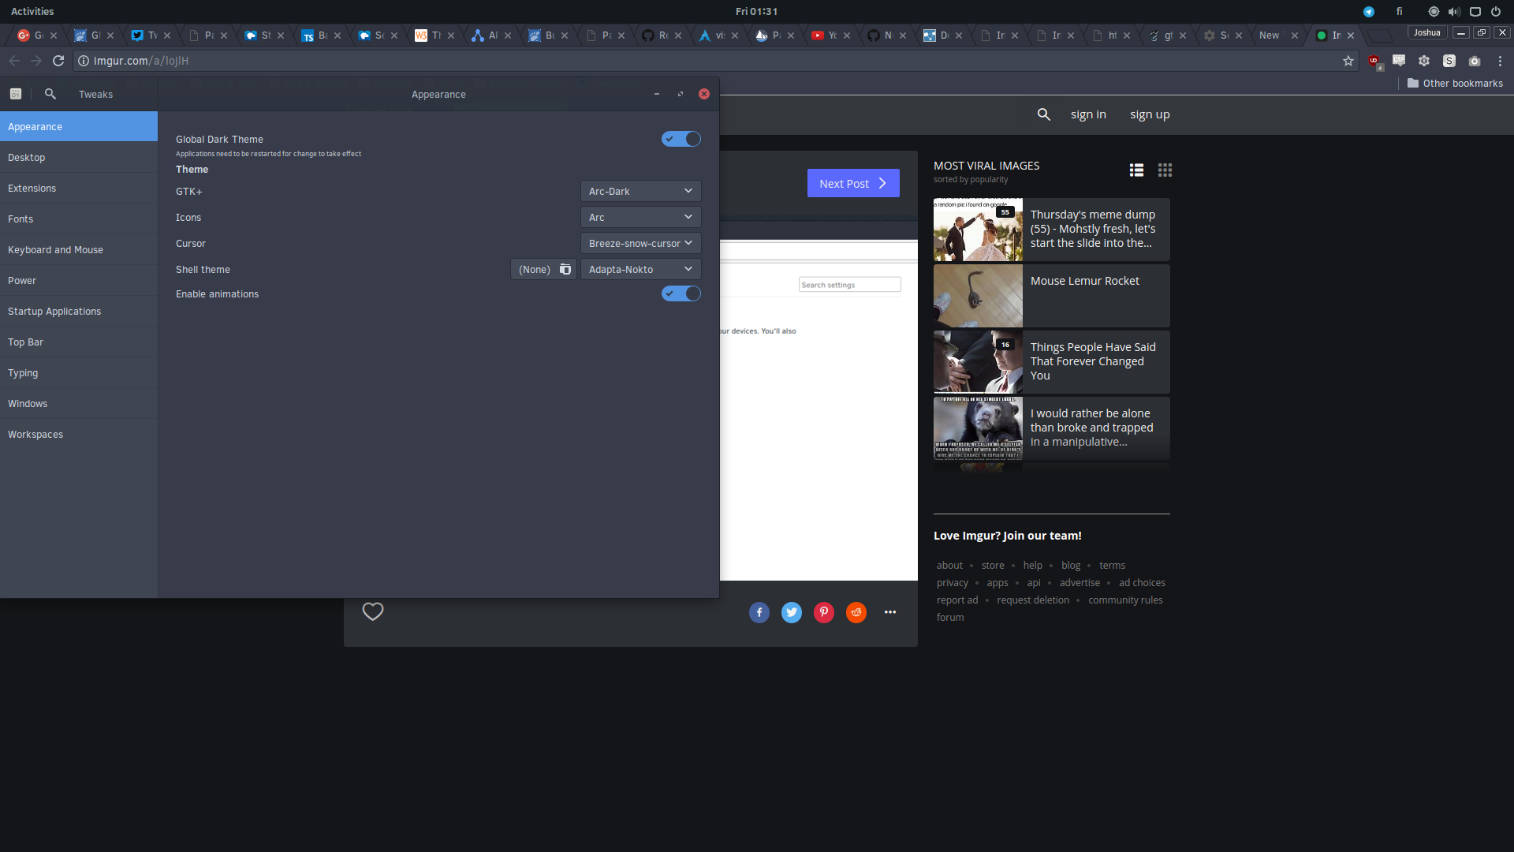Switch viral images to list view

(1136, 170)
